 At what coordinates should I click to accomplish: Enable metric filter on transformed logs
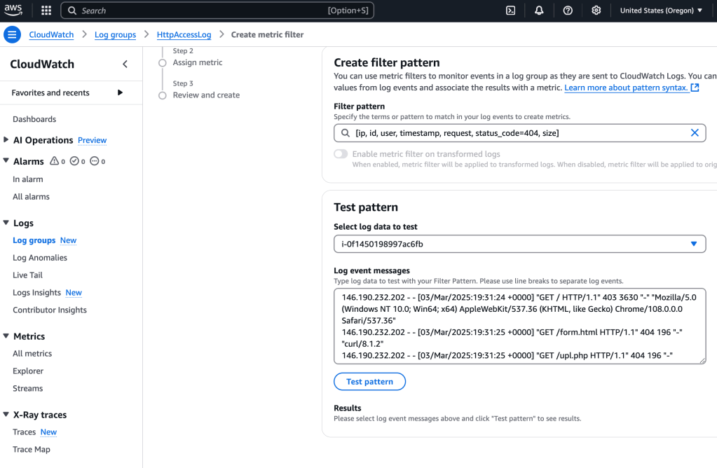tap(341, 154)
